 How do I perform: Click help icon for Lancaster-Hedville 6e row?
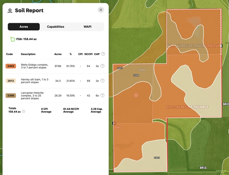[x=103, y=96]
